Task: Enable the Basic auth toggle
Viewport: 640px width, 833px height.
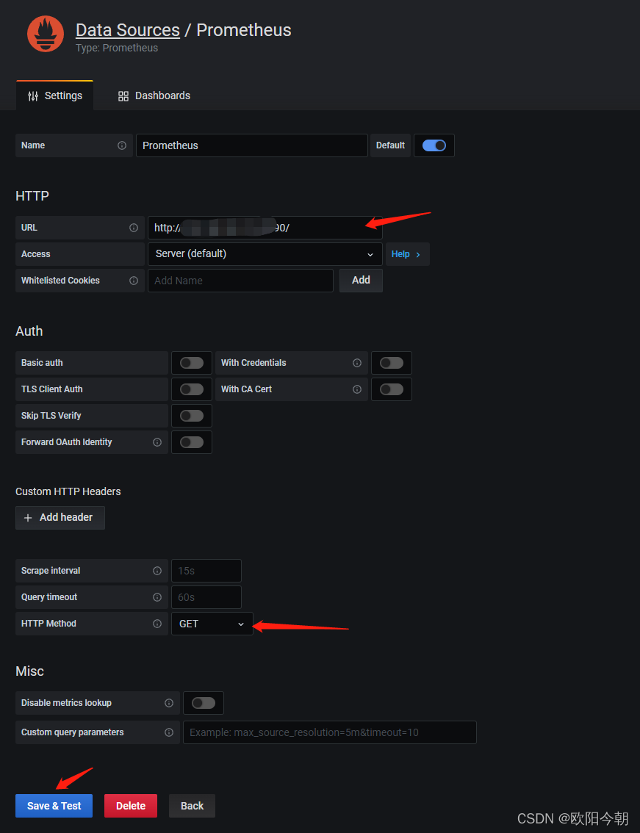Action: pyautogui.click(x=191, y=363)
